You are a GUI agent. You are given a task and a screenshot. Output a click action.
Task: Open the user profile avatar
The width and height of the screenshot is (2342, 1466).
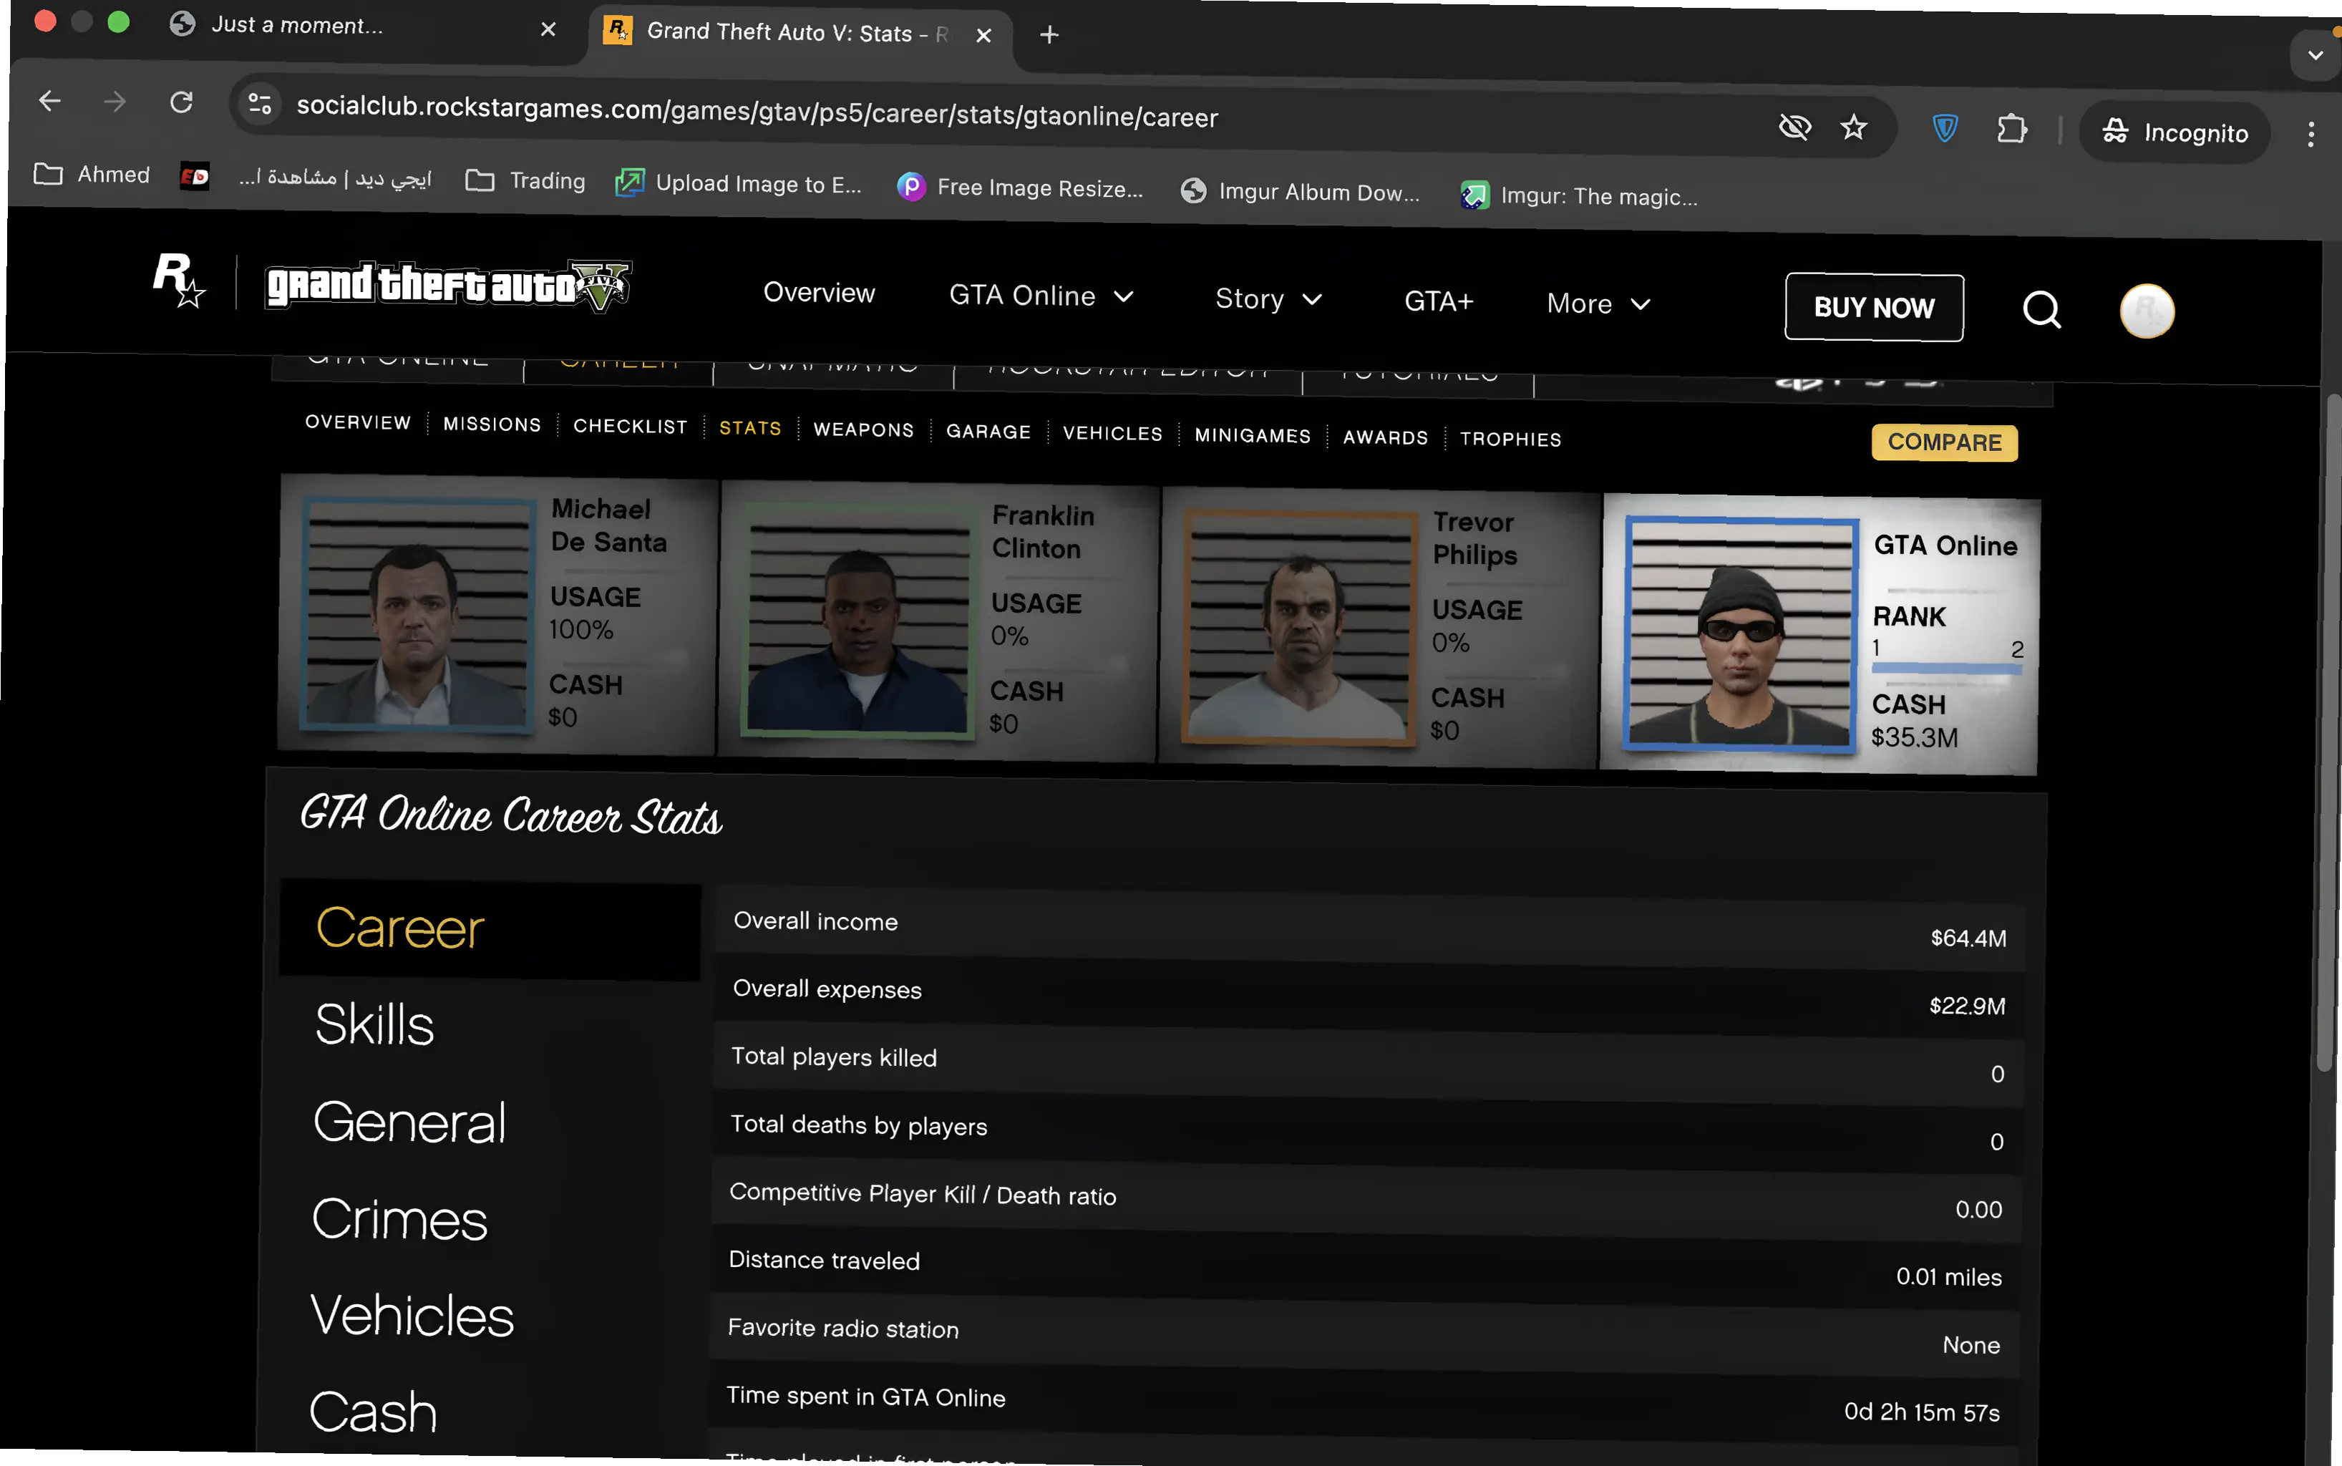[x=2146, y=311]
